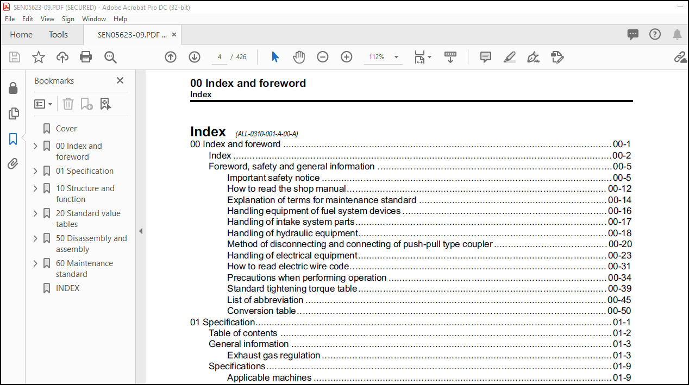Viewport: 689px width, 385px height.
Task: Jump to '01 Specification' bookmark
Action: pos(85,171)
